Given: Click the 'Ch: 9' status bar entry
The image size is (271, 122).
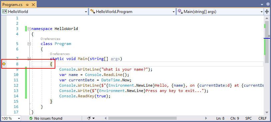Looking at the screenshot, I should tap(235, 118).
